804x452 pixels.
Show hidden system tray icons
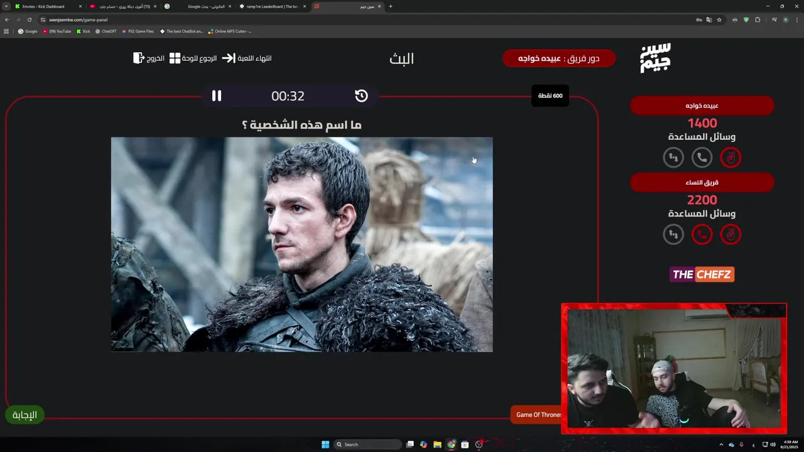coord(721,444)
